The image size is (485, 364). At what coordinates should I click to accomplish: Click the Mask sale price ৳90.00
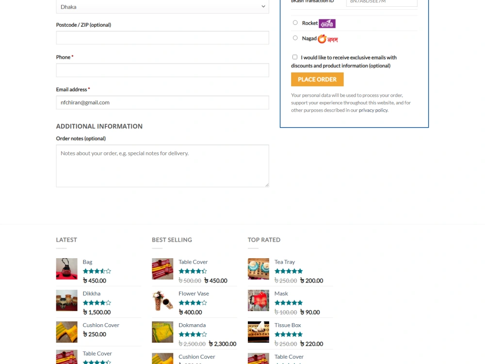[309, 312]
